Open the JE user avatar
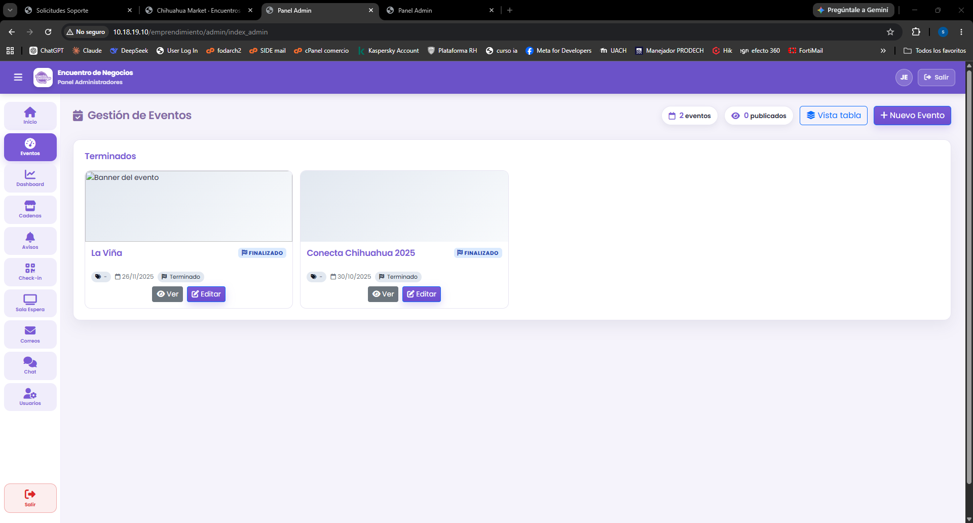This screenshot has width=973, height=523. (x=904, y=78)
